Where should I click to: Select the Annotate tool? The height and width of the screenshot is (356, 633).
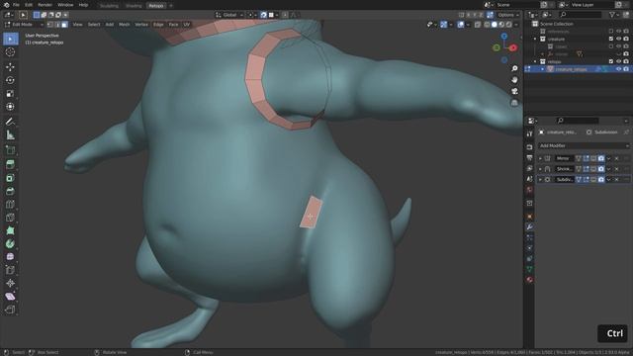pos(10,122)
